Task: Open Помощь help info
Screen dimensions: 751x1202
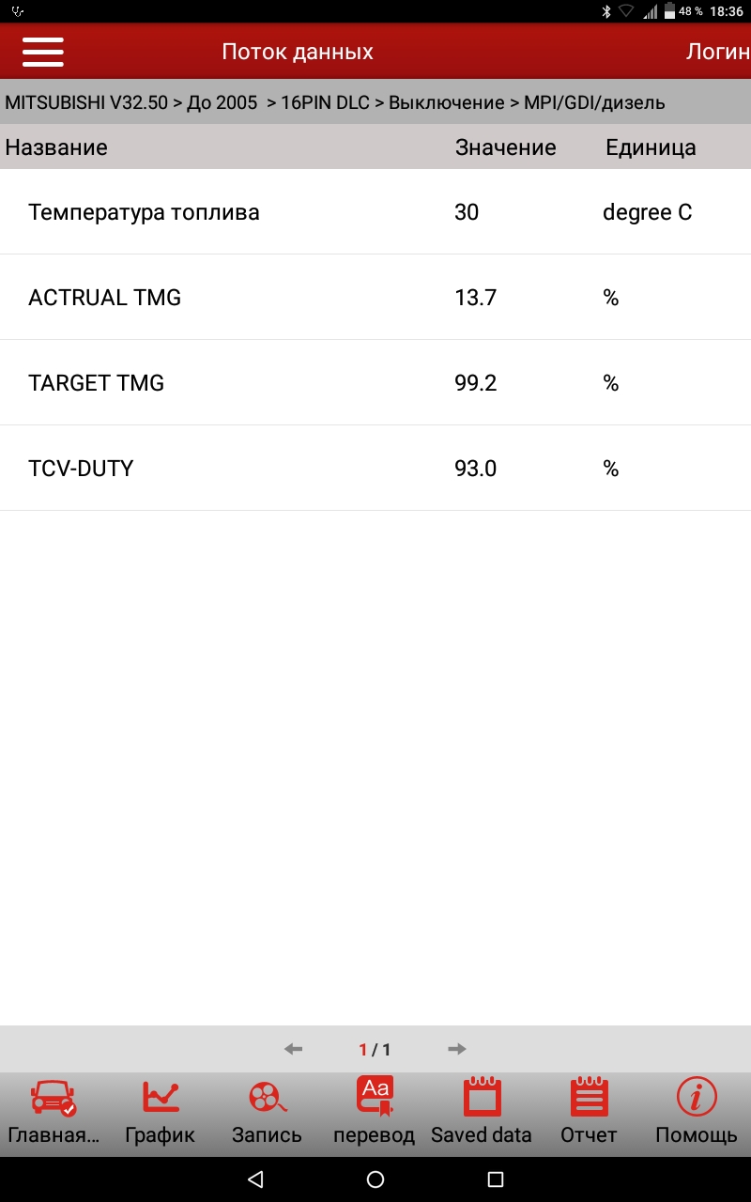Action: coord(697,1110)
